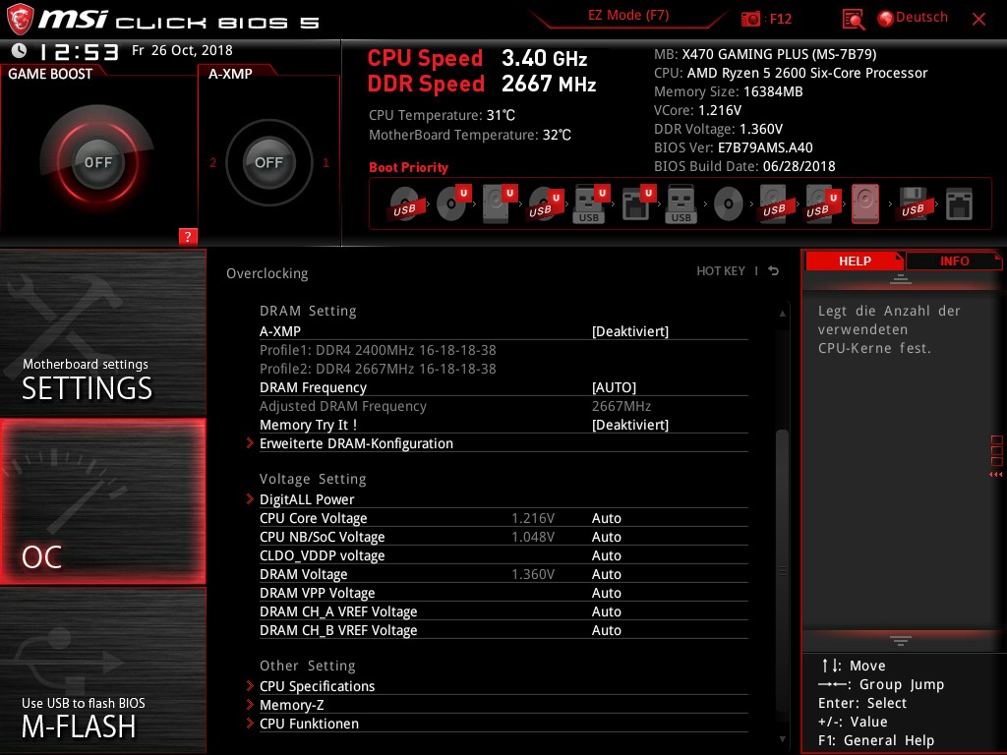Click the red question mark help icon
Image resolution: width=1007 pixels, height=755 pixels.
(188, 236)
